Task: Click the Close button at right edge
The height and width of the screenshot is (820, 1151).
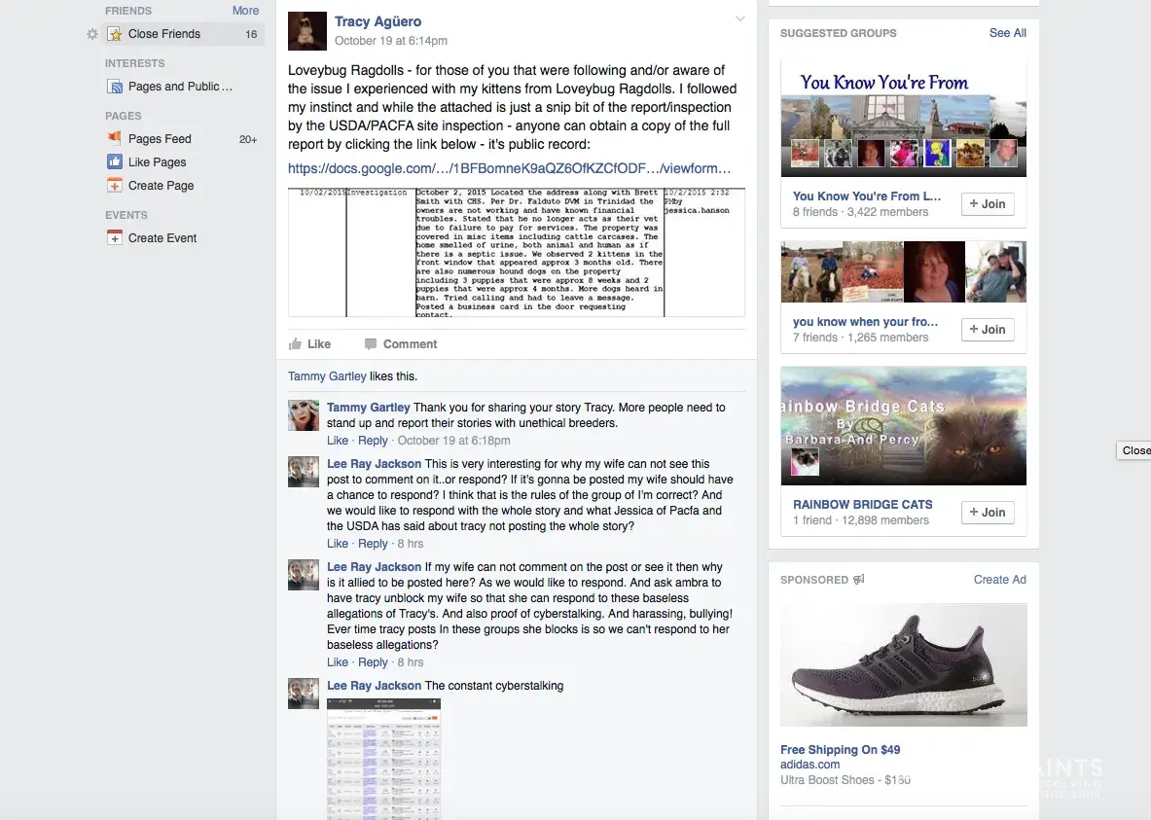Action: (x=1134, y=450)
